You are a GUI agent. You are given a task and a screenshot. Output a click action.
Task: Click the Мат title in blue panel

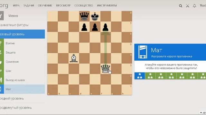tap(157, 50)
